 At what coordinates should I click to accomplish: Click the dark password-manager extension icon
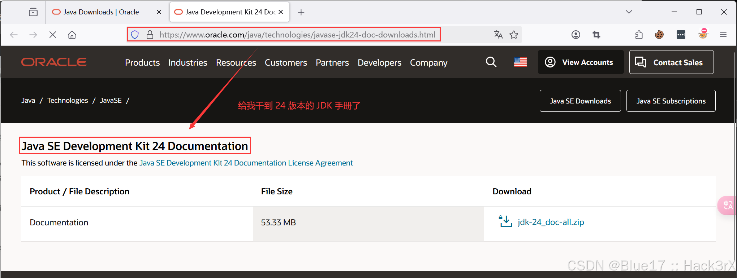pos(681,35)
